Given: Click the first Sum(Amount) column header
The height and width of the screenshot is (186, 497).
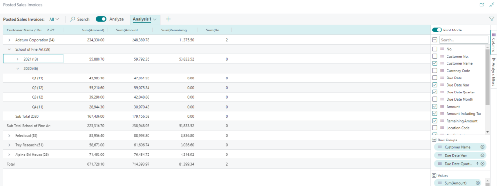Looking at the screenshot, I should 85,30.
